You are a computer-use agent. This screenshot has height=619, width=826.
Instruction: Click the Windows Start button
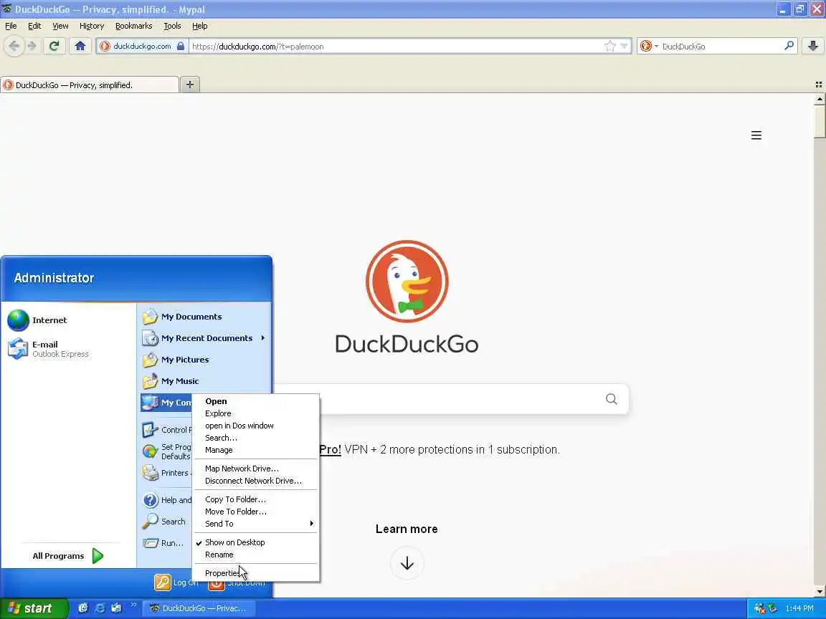[x=34, y=608]
